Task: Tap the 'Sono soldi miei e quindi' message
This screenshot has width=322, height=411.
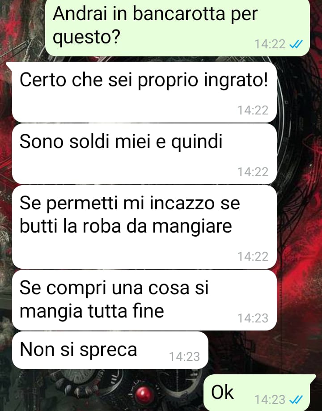Action: pos(144,154)
